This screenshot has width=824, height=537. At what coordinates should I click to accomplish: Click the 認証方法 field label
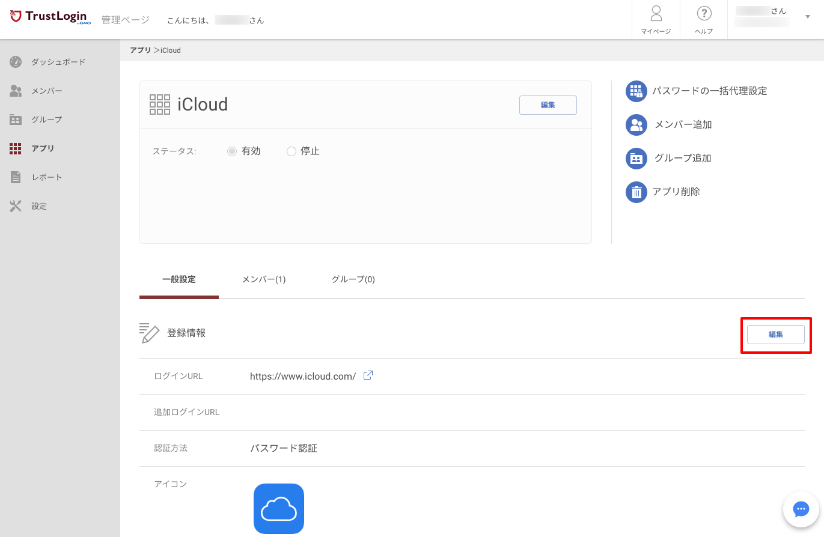171,449
